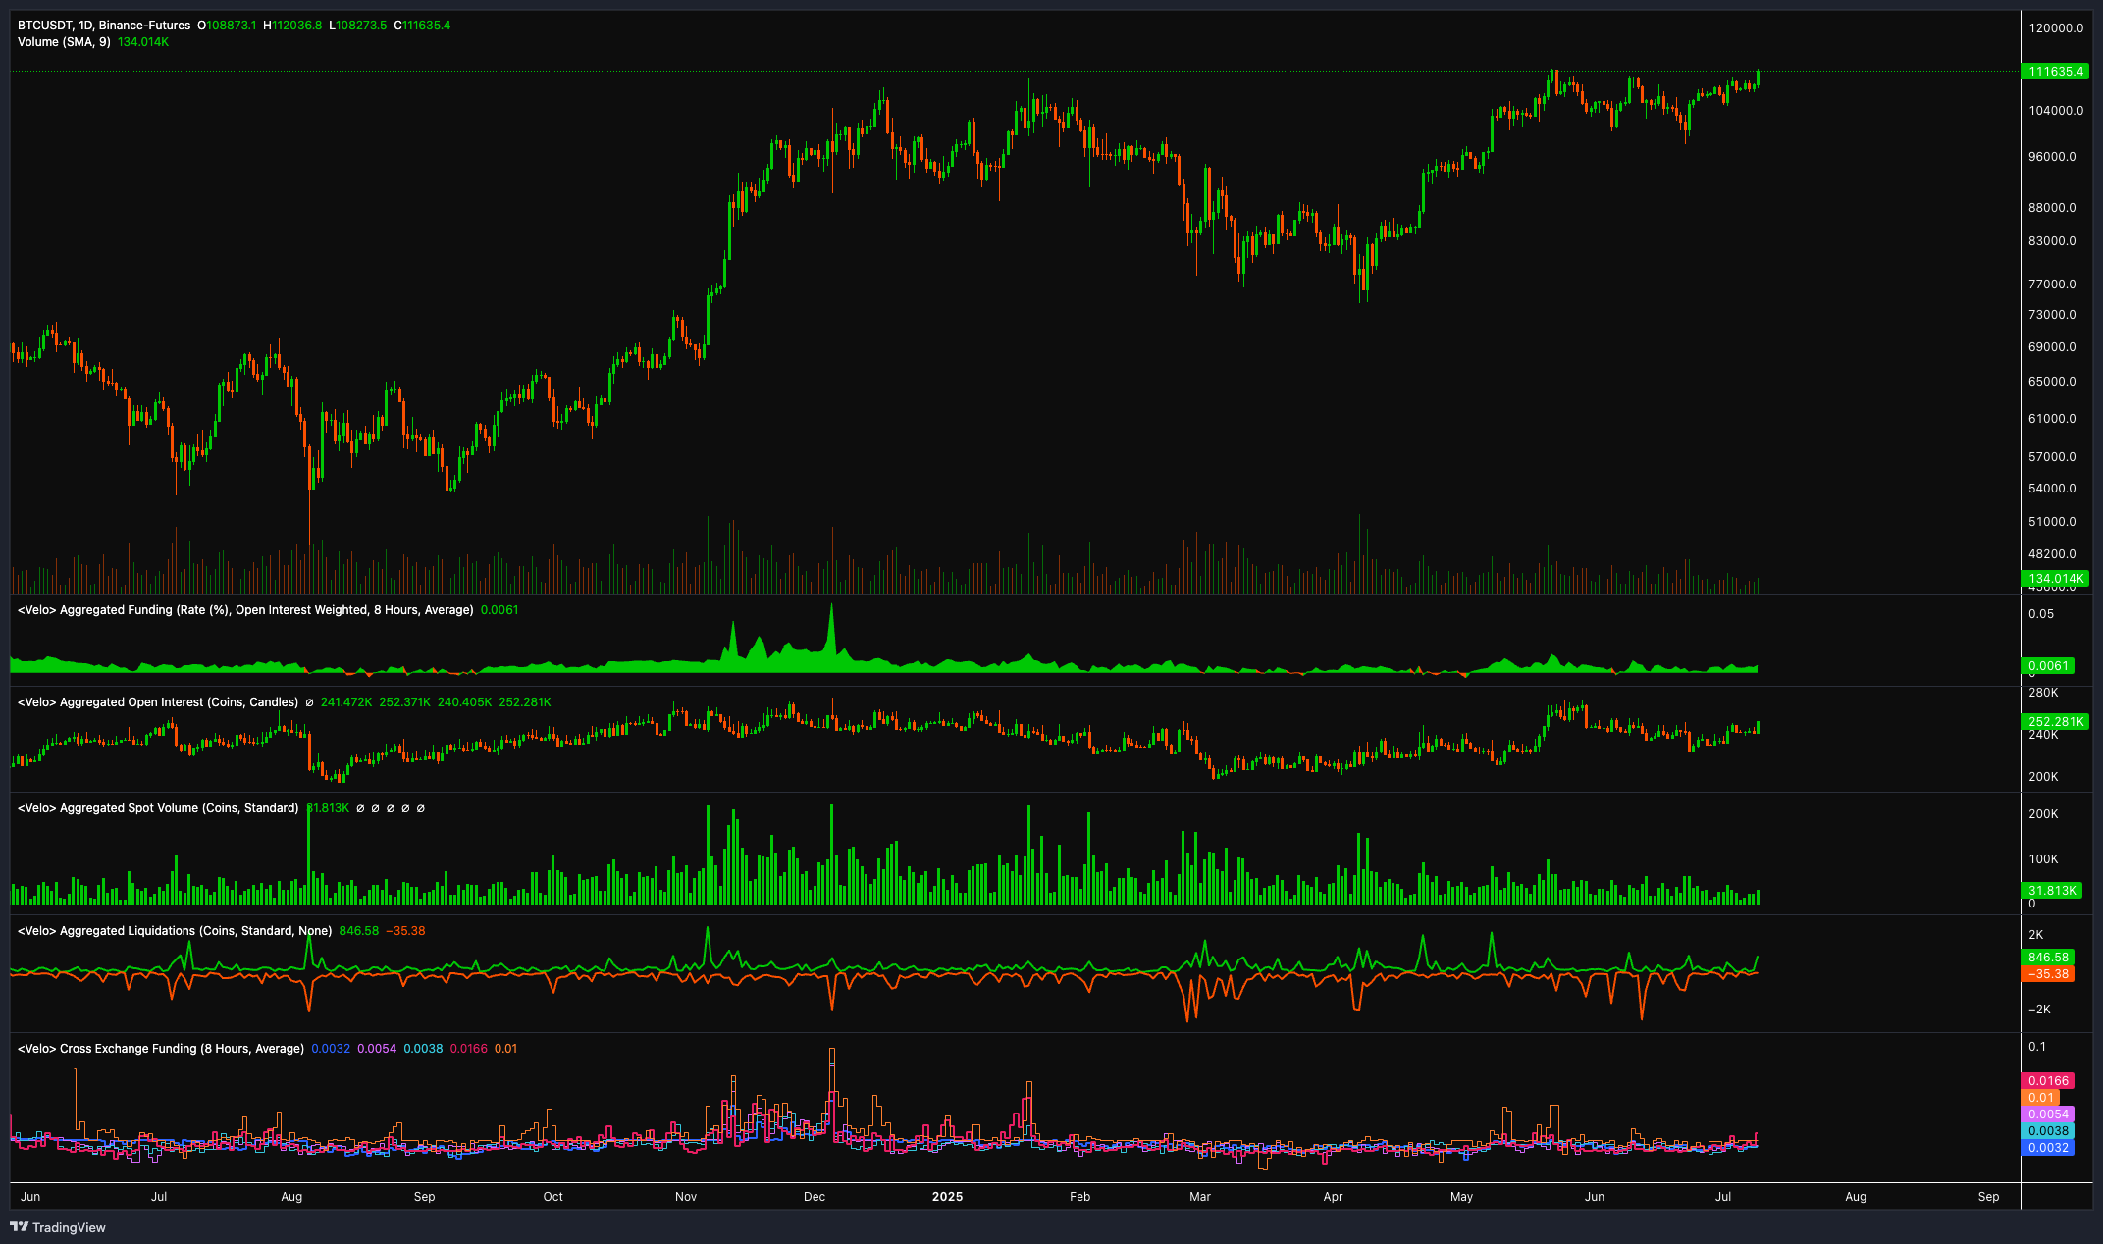Viewport: 2103px width, 1244px height.
Task: Select the Aggregated Open Interest legend
Action: click(157, 701)
